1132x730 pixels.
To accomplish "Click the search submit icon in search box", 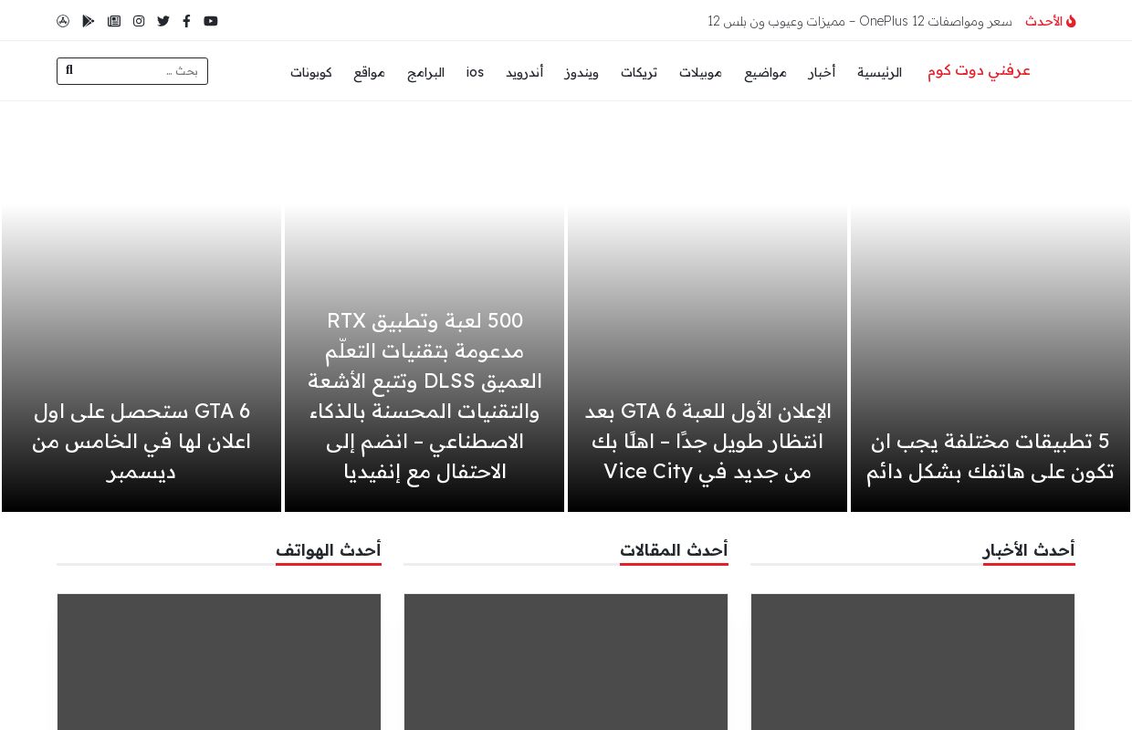I will pyautogui.click(x=69, y=70).
